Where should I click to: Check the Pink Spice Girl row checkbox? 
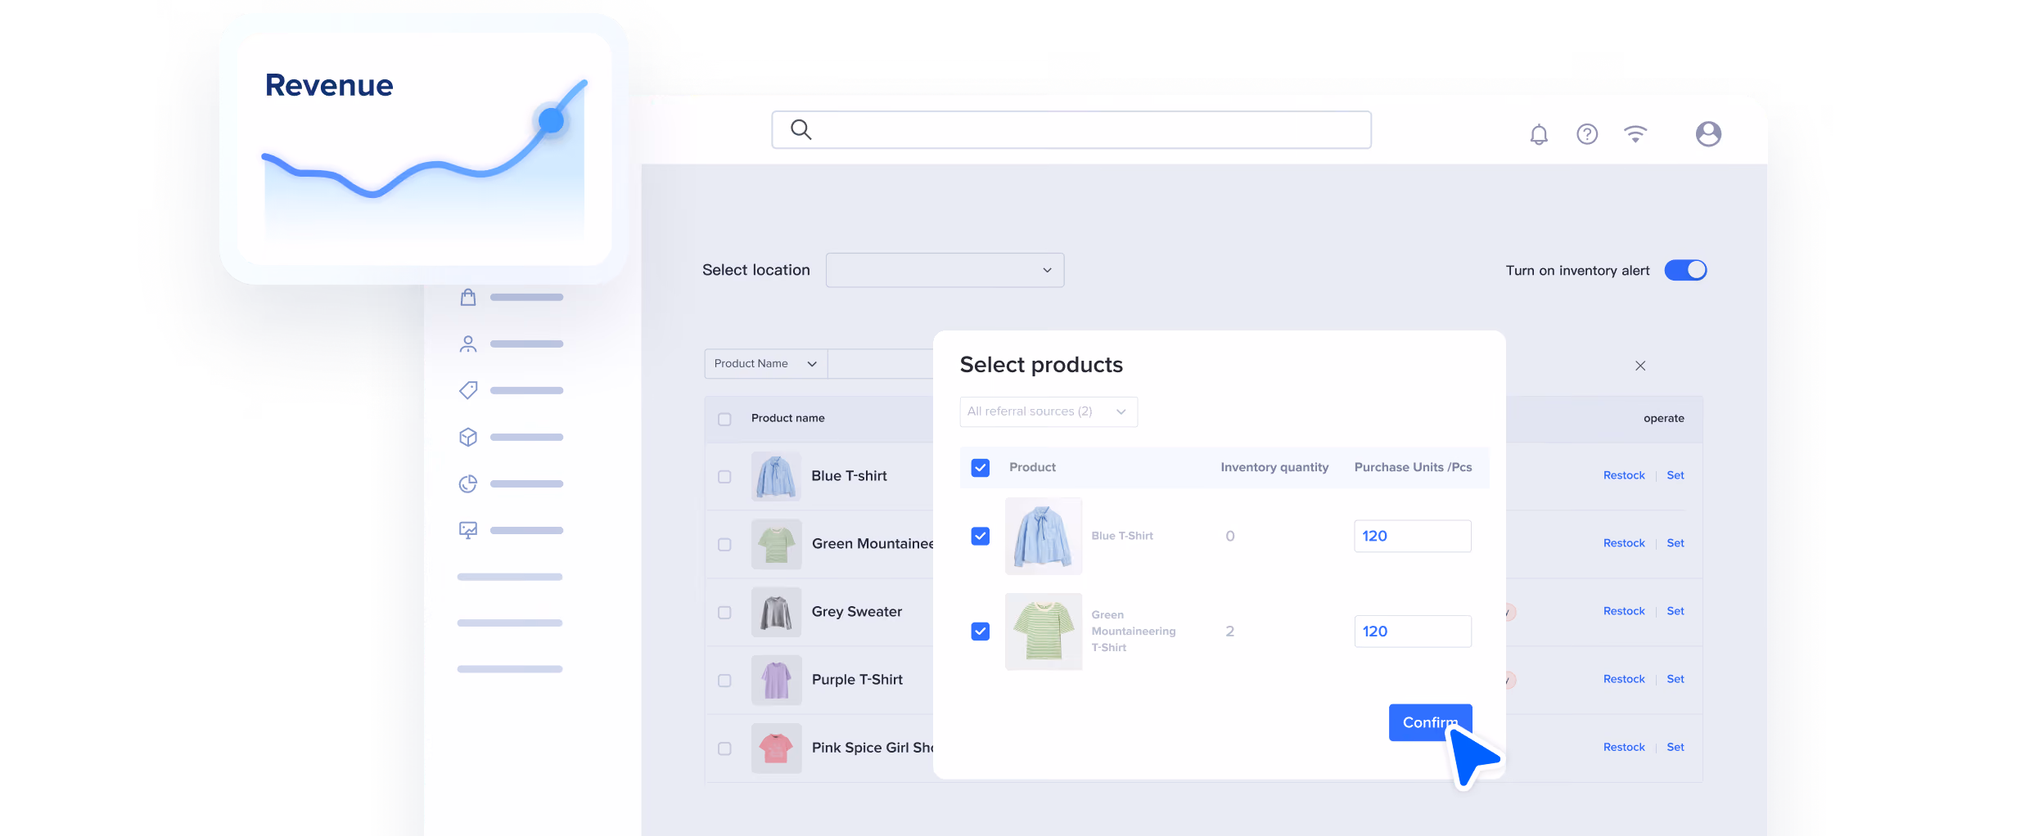pos(724,748)
